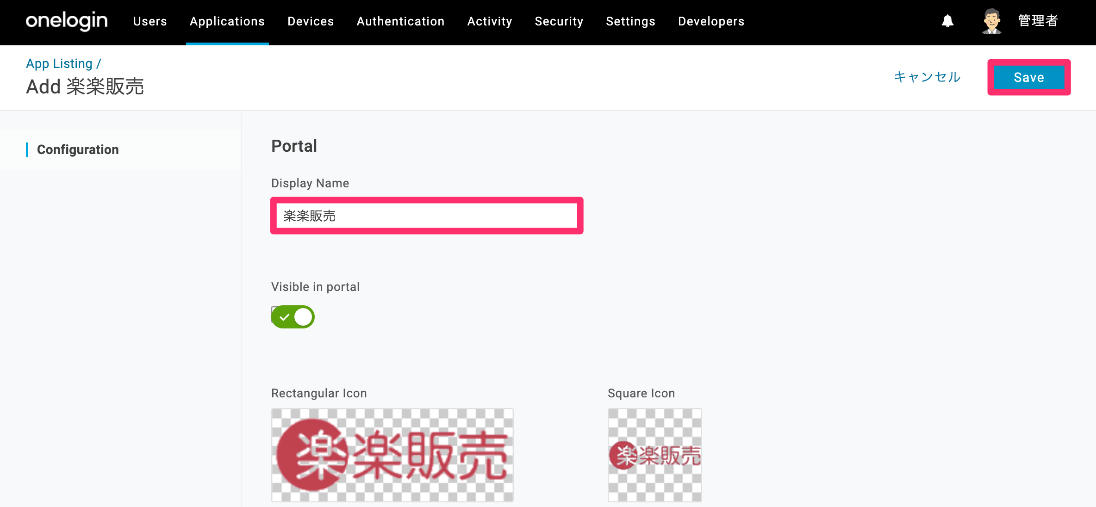The image size is (1096, 507).
Task: Go back to App Listing
Action: [59, 63]
